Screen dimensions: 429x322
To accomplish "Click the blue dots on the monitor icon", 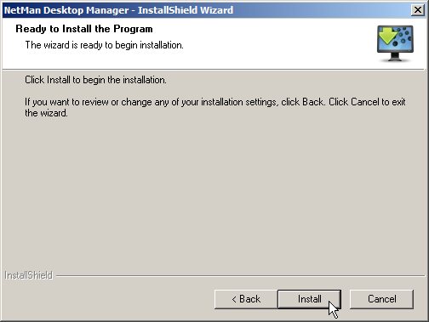I will [x=403, y=37].
